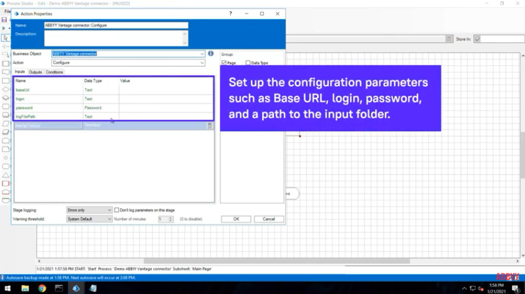Select the Link tool below the pointer
Viewport: 525px width, 294px height.
[5, 46]
